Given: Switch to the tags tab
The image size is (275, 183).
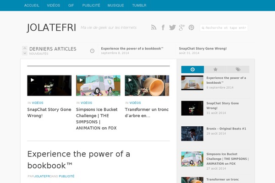Looking at the screenshot, I should pos(238,70).
